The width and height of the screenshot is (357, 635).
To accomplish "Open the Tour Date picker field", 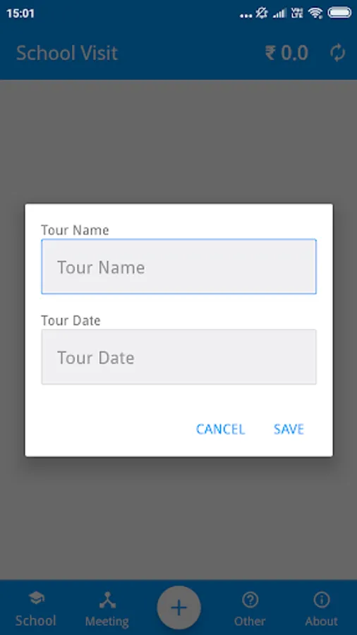I will tap(178, 357).
